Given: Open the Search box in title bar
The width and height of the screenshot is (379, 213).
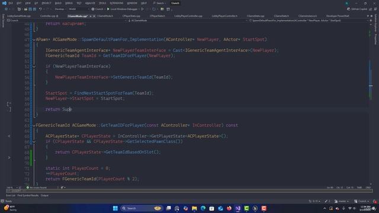Looking at the screenshot, I should tap(159, 3).
